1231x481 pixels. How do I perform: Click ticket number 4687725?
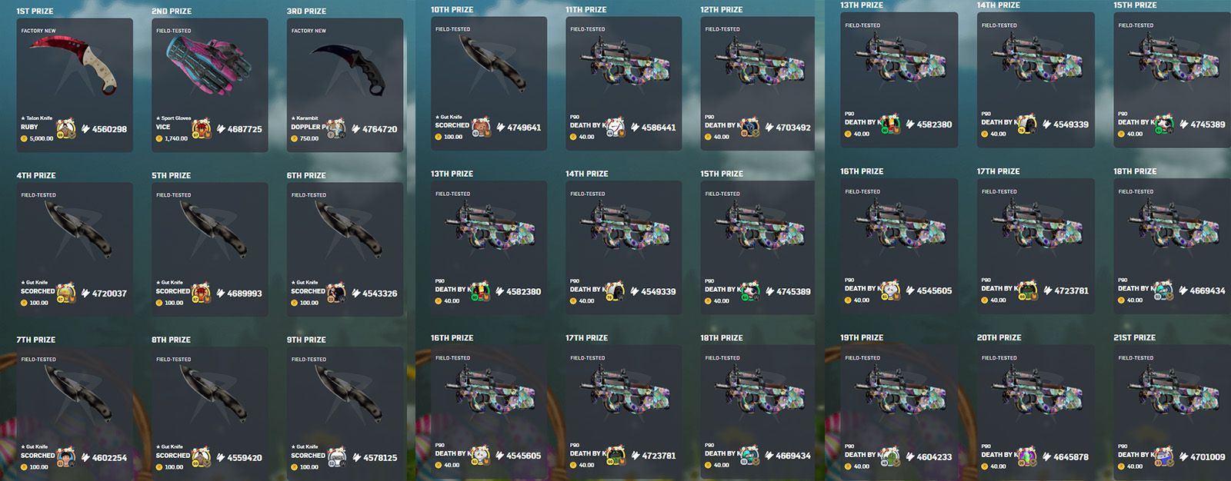point(245,129)
